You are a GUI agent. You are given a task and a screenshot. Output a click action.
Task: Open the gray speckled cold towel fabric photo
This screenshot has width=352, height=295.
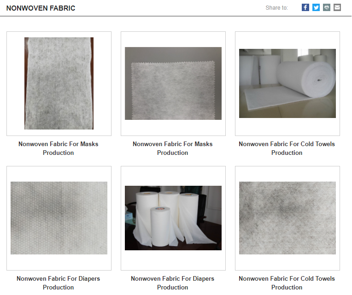tap(287, 218)
